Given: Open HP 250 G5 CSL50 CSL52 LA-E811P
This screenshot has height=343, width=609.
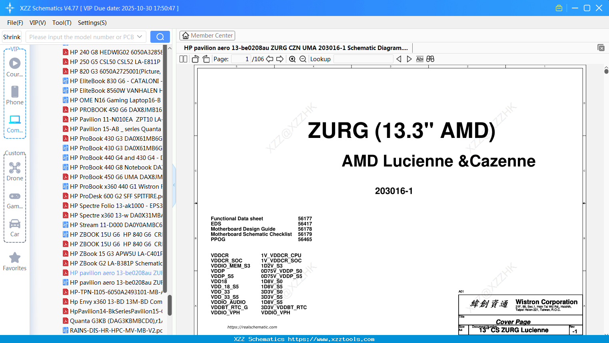Looking at the screenshot, I should click(112, 62).
